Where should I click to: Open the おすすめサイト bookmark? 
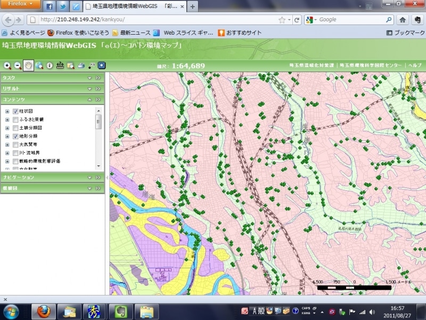click(x=240, y=33)
